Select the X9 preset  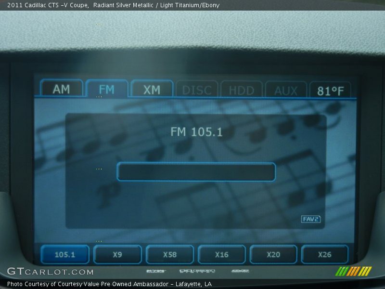click(x=117, y=254)
